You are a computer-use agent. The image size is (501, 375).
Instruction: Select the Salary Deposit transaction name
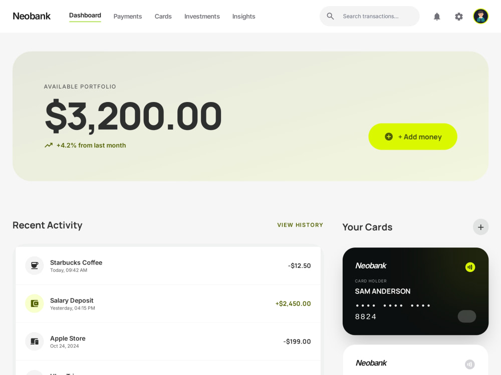point(72,300)
